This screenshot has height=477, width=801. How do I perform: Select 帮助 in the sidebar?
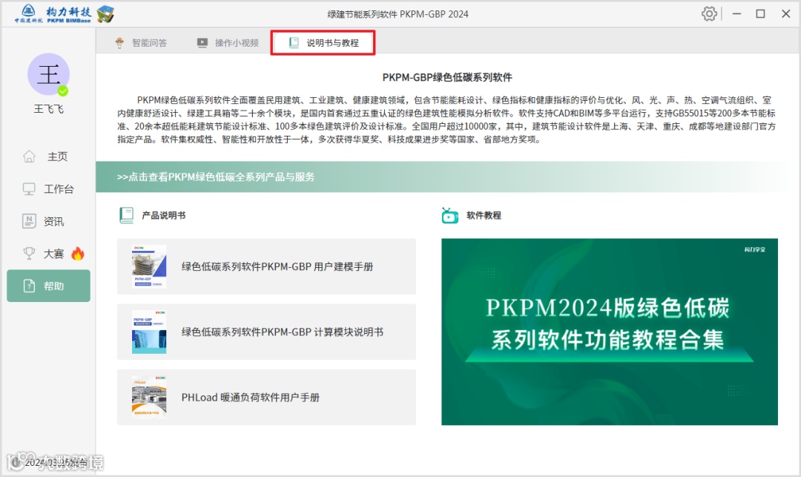(x=48, y=286)
